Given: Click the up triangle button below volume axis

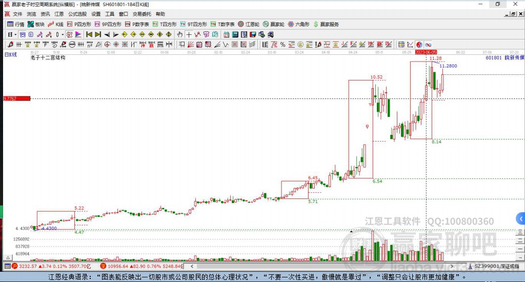Looking at the screenshot, I should (8, 257).
